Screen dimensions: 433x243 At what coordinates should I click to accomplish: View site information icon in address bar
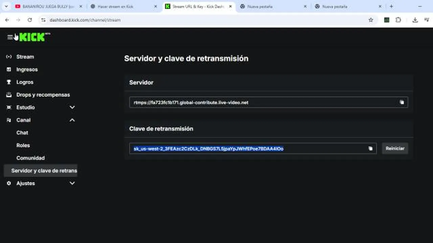(x=43, y=20)
